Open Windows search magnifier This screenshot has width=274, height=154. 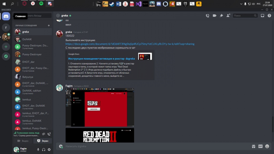click(x=12, y=4)
